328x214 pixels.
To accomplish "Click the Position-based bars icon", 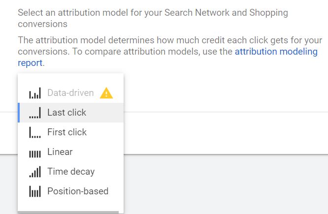I will click(x=35, y=191).
